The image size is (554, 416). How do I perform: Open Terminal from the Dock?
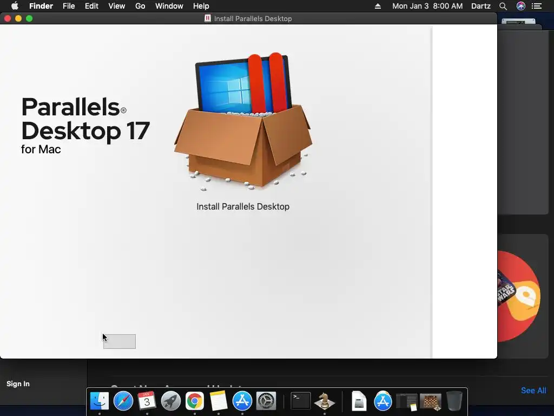[300, 401]
